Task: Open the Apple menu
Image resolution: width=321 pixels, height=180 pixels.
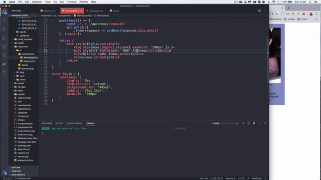Action: pos(5,2)
